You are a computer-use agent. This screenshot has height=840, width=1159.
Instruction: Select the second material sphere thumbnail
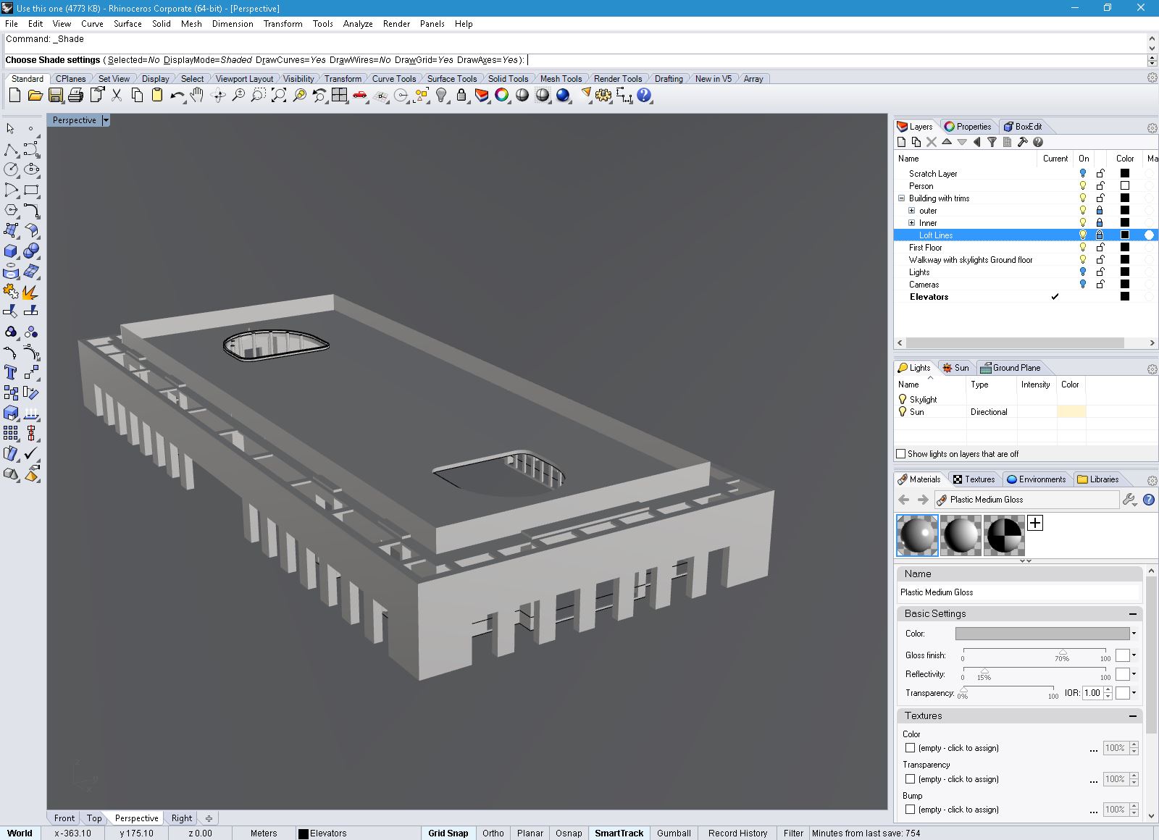(961, 536)
